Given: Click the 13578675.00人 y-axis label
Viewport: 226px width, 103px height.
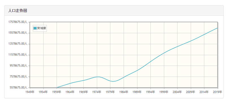Looking at the screenshot, I should click(18, 44).
